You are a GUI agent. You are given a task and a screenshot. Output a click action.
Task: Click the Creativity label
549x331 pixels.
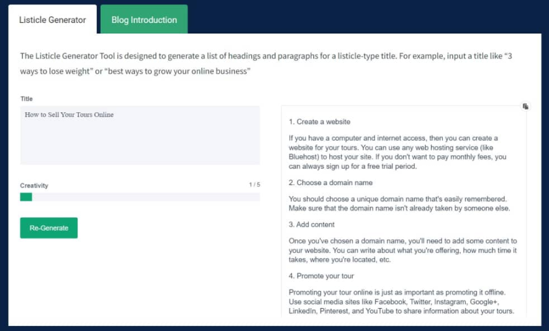34,186
